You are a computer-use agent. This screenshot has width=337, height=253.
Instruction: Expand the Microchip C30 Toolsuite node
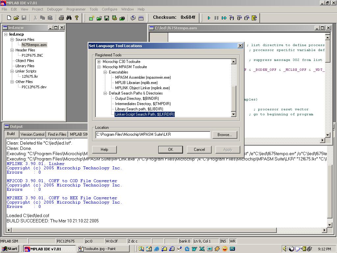pyautogui.click(x=99, y=62)
